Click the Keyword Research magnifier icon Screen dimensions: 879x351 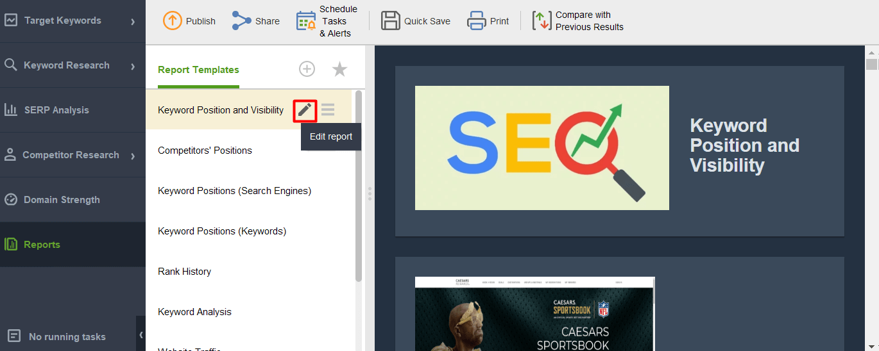tap(10, 65)
